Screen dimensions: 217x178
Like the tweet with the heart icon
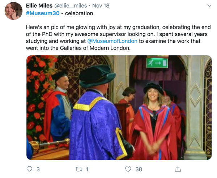pos(128,169)
